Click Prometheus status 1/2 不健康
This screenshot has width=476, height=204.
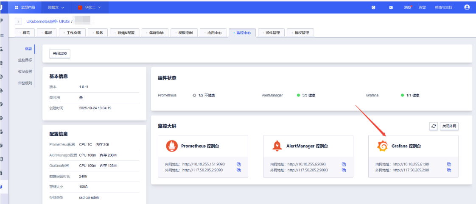point(207,95)
